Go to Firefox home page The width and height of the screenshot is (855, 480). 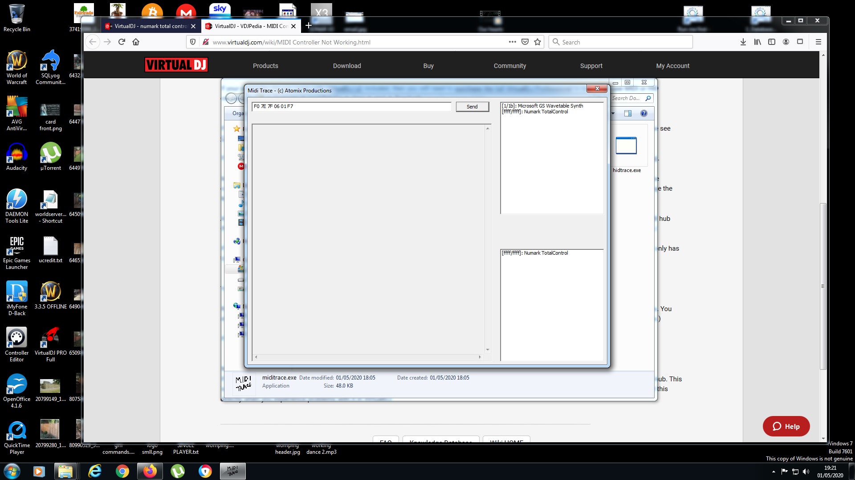[136, 42]
